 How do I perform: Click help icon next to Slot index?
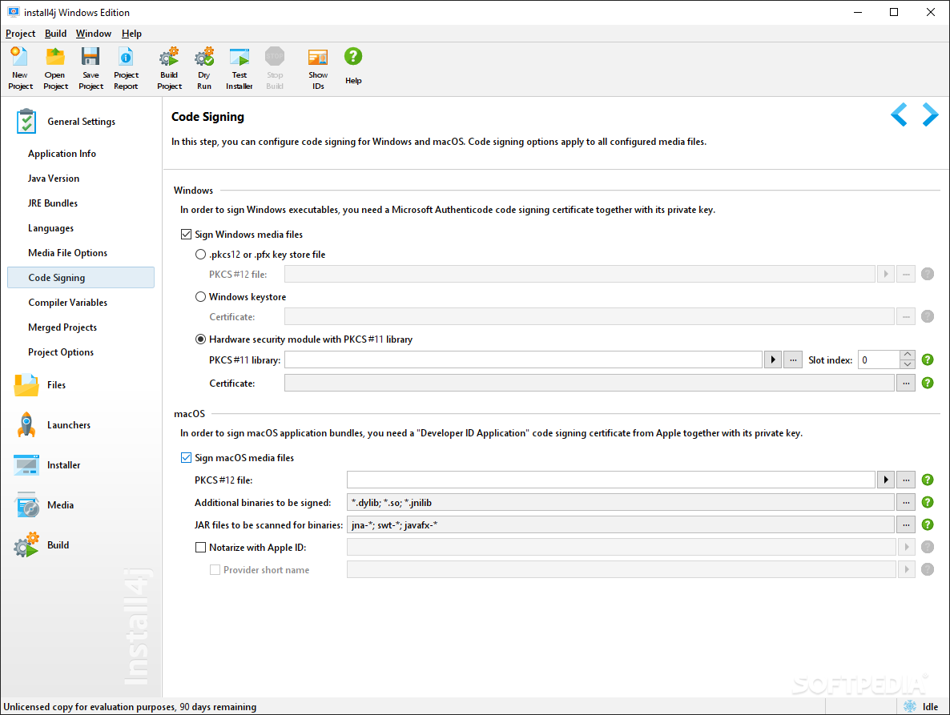[x=928, y=360]
